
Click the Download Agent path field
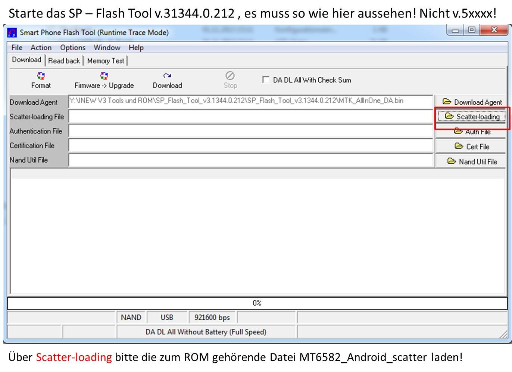tap(251, 101)
